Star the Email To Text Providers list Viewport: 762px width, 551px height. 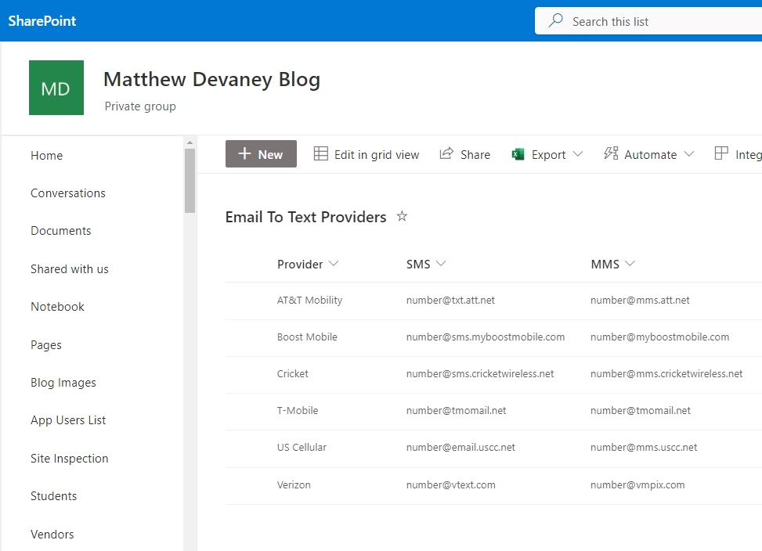[x=402, y=217]
